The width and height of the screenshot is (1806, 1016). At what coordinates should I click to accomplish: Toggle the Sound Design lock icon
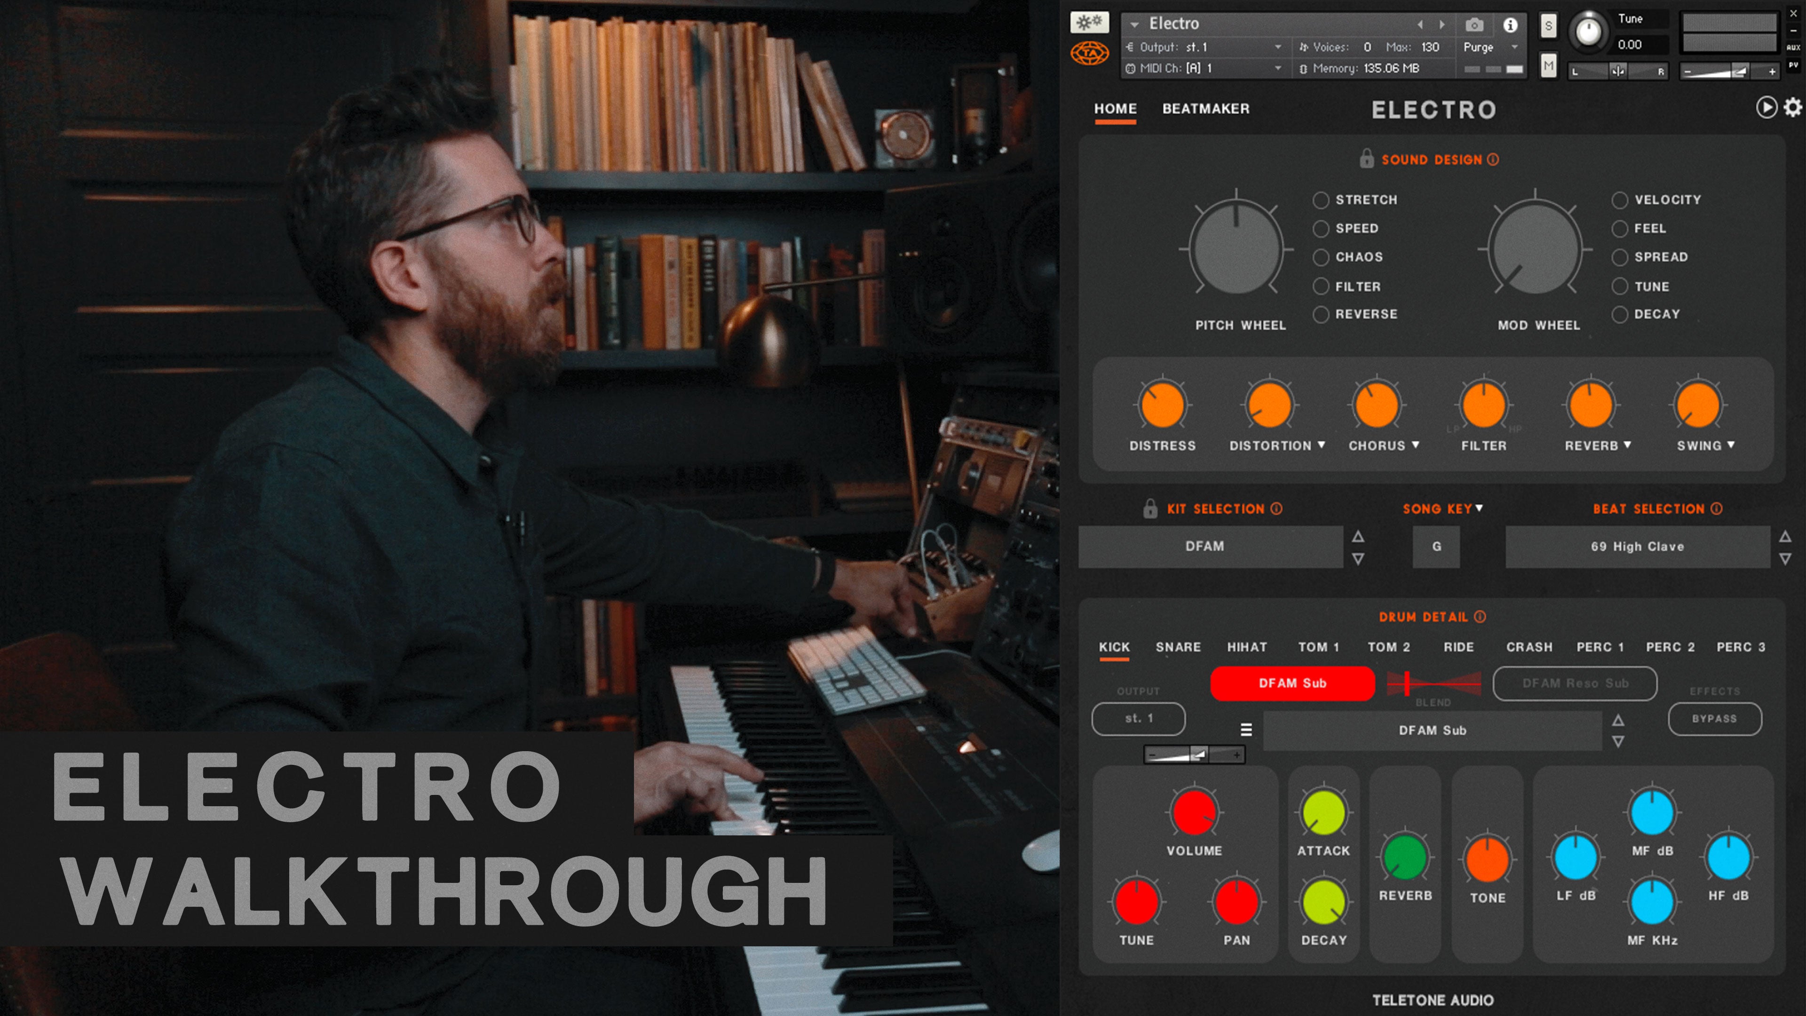(1366, 159)
